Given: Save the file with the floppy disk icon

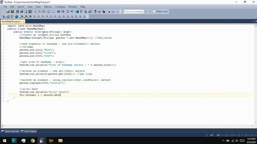Looking at the screenshot, I should (12, 12).
